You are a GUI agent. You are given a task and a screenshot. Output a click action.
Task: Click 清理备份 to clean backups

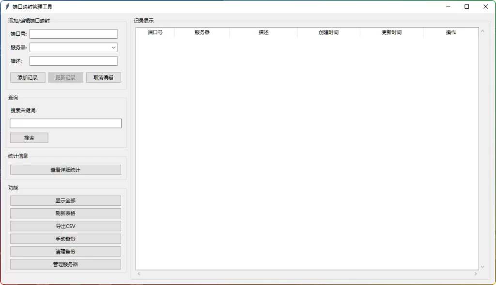[x=65, y=251]
